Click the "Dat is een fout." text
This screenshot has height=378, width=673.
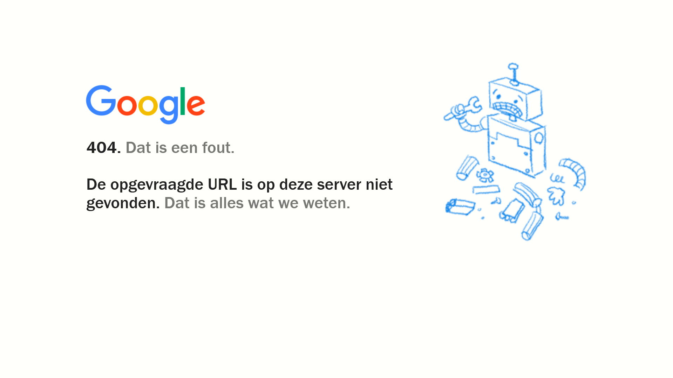pyautogui.click(x=180, y=148)
